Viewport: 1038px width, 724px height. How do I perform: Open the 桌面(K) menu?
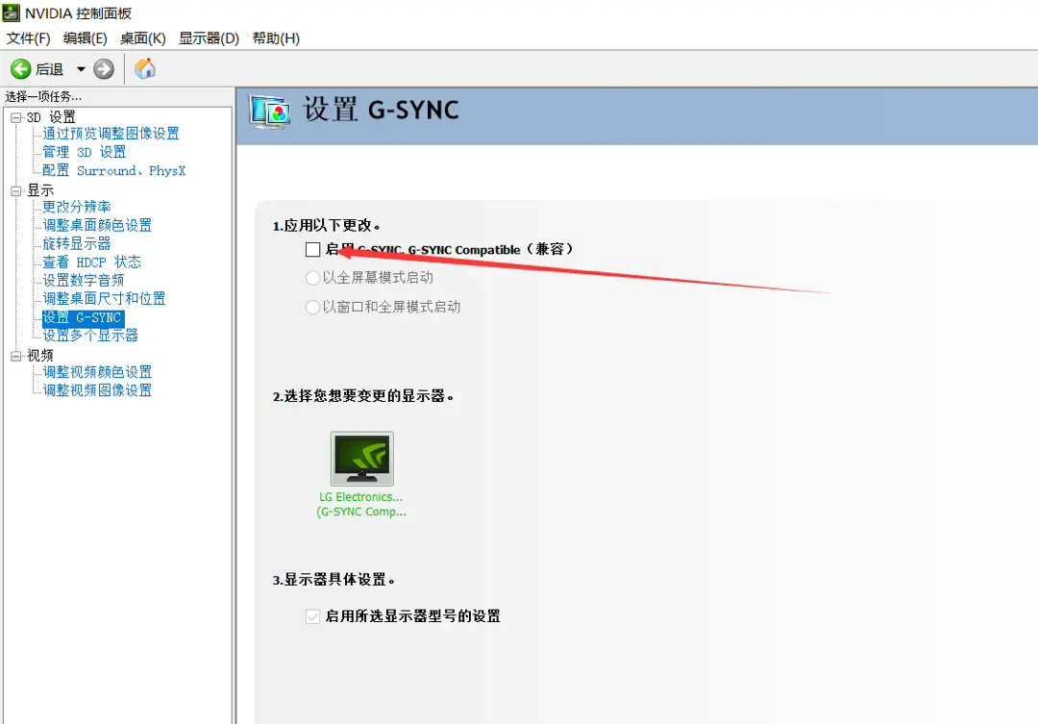pyautogui.click(x=143, y=38)
